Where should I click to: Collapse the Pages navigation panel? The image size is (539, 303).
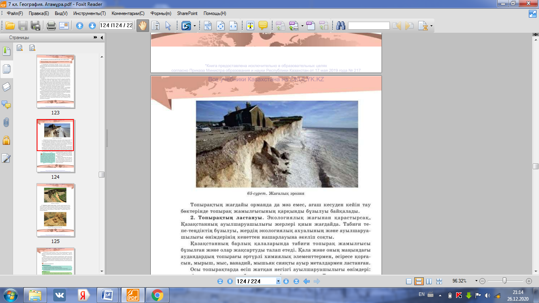coord(101,37)
